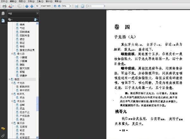Open the zoom percentage dropdown arrow
Viewport: 190px width, 139px height.
70,6
